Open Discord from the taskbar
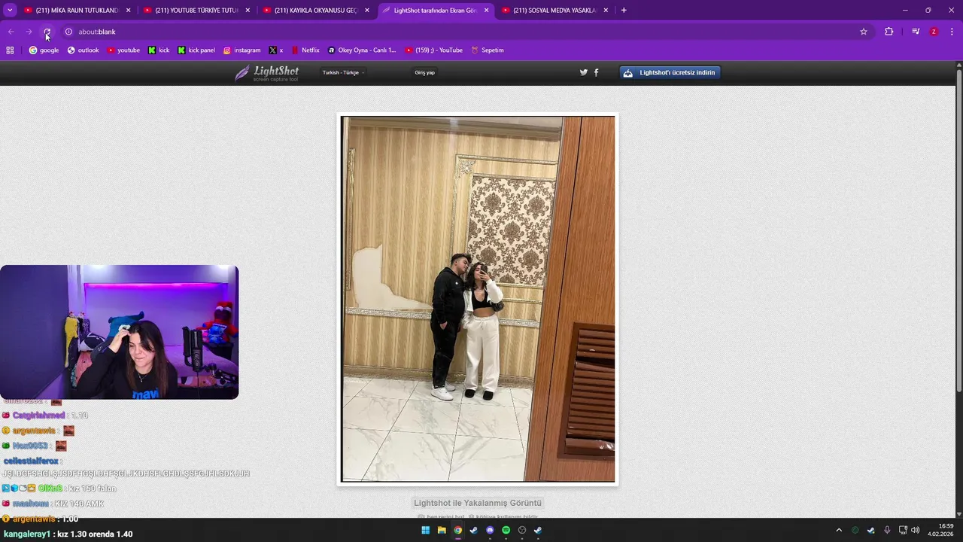Screen dimensions: 963x542 pyautogui.click(x=490, y=530)
